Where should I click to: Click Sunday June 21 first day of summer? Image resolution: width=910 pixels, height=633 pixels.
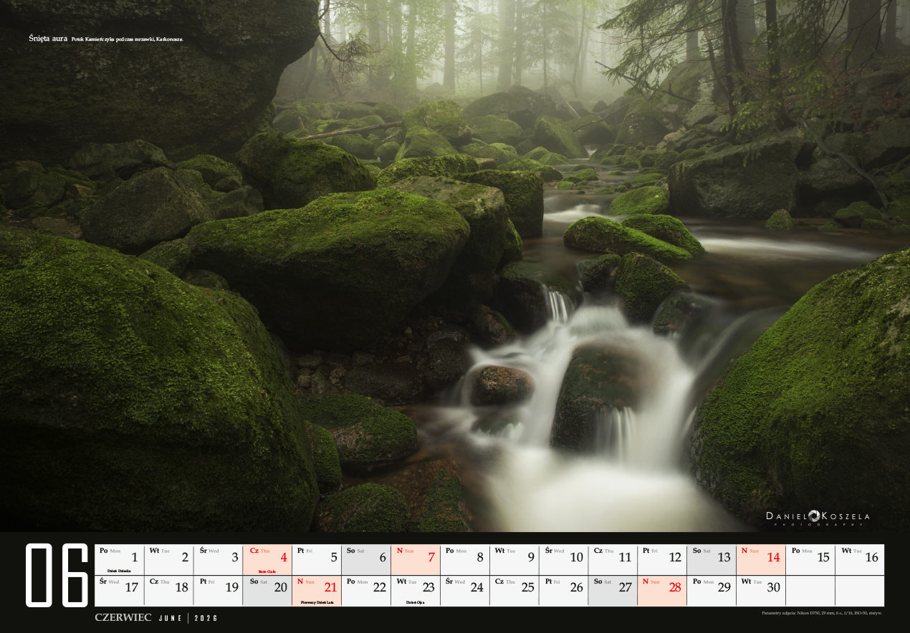[317, 591]
